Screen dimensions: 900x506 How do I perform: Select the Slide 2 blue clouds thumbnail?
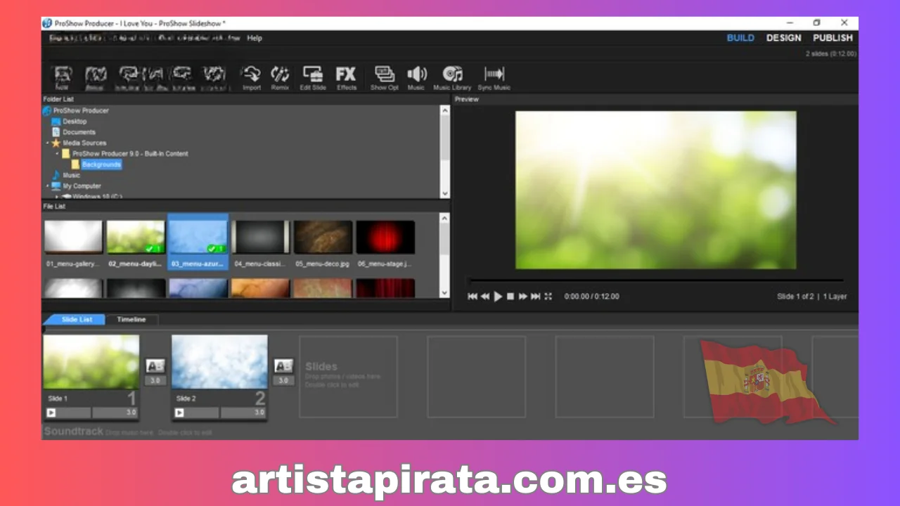(219, 361)
